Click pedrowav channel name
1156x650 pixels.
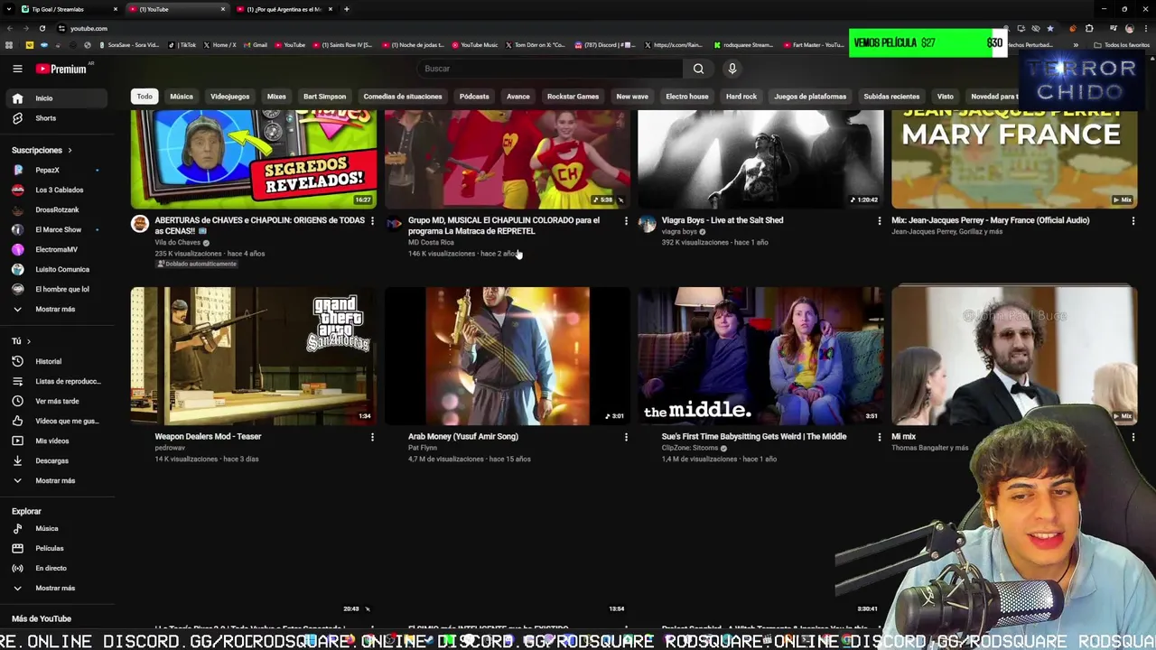point(170,448)
